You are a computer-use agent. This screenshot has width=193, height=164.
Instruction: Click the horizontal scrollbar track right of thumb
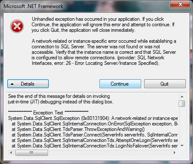pyautogui.click(x=110, y=153)
